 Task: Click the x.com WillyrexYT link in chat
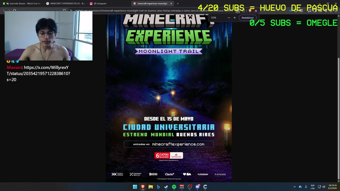tap(39, 73)
